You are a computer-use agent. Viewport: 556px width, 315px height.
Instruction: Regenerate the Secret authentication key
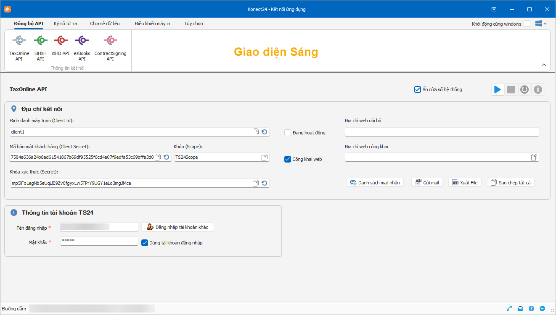pyautogui.click(x=264, y=183)
